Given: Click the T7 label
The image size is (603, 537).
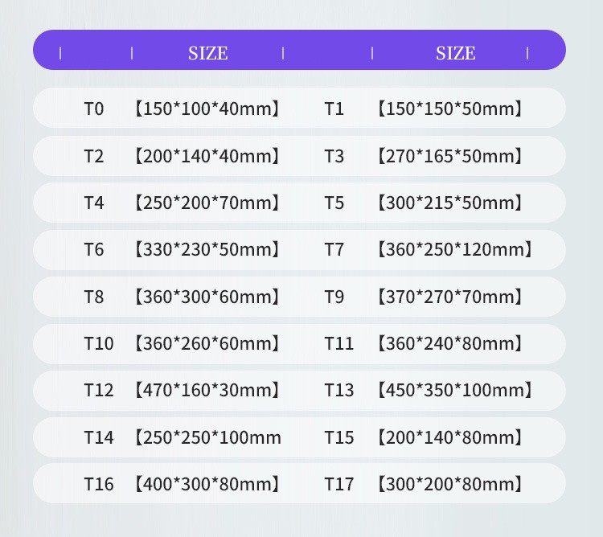Looking at the screenshot, I should [334, 250].
